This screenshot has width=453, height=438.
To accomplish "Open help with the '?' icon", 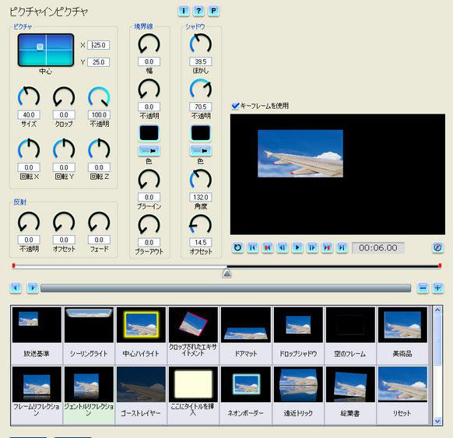I will pos(198,11).
